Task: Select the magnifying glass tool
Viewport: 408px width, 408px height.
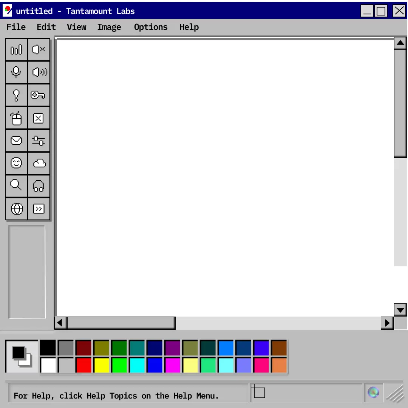Action: (16, 186)
